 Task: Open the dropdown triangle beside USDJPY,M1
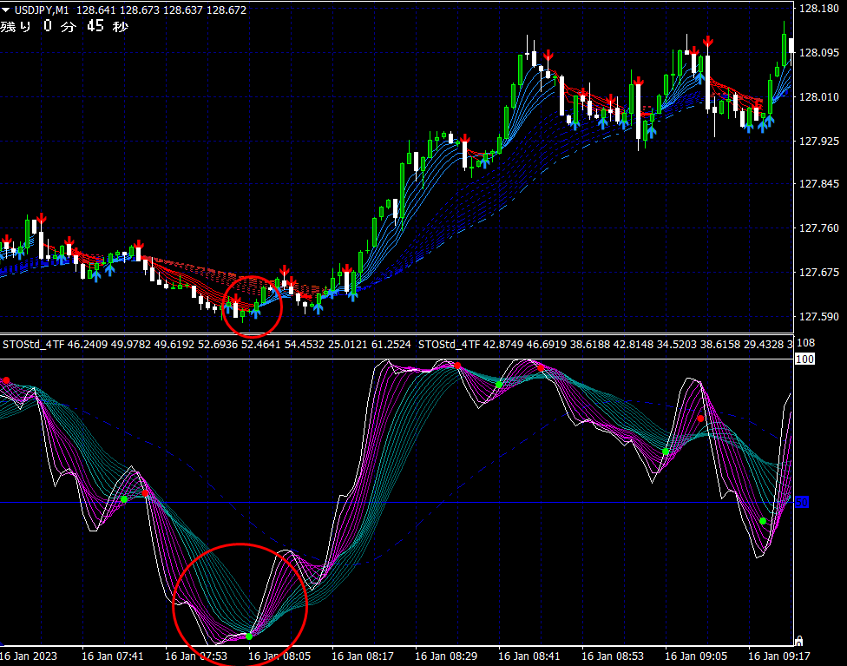coord(6,10)
